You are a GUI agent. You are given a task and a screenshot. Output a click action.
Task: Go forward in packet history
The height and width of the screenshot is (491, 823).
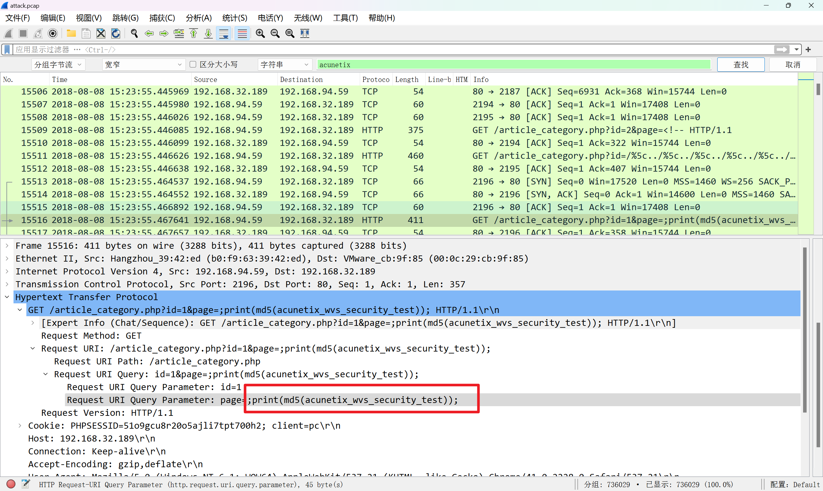pos(164,33)
